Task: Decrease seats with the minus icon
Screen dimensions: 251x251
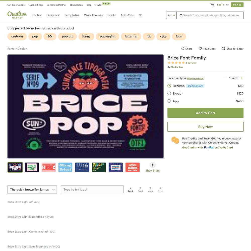Action: pos(225,78)
